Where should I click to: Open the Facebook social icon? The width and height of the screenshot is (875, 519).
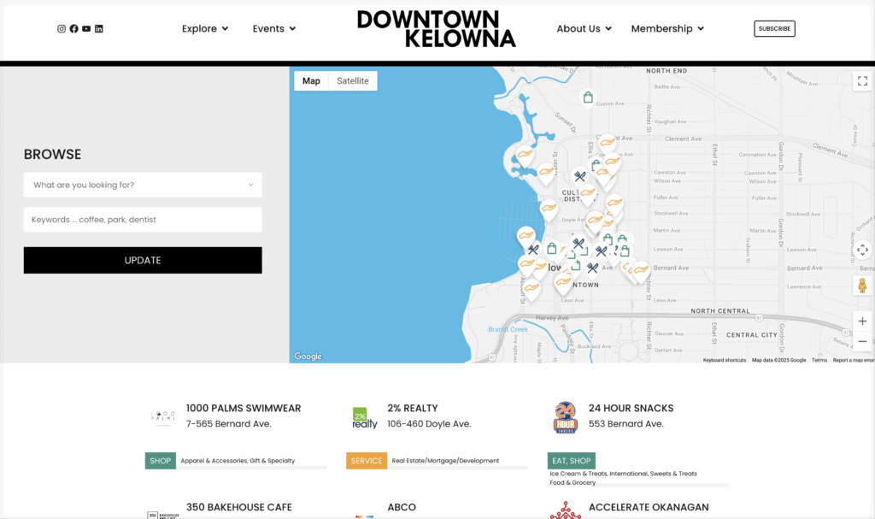[73, 29]
